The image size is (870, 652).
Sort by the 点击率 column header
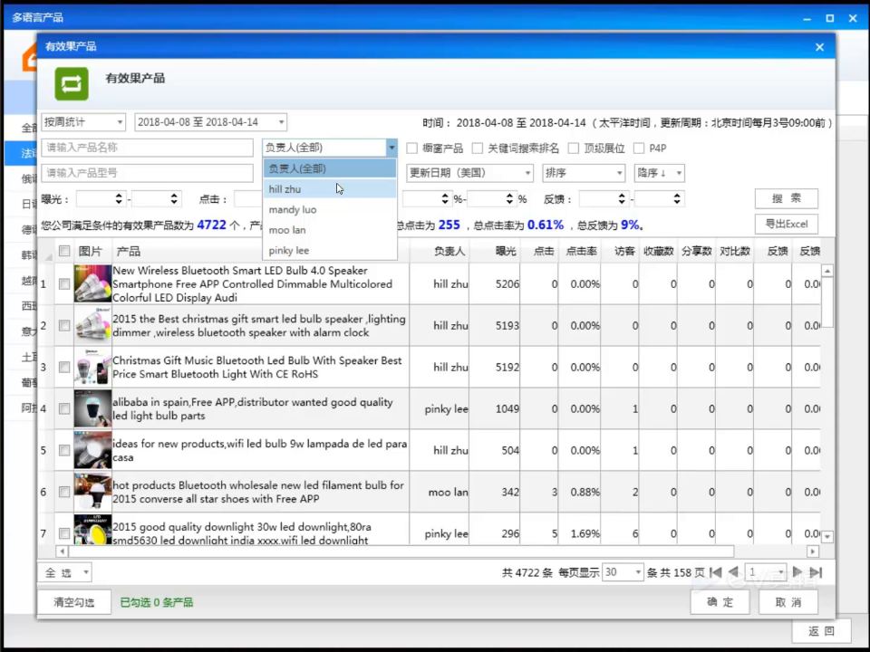(x=580, y=251)
